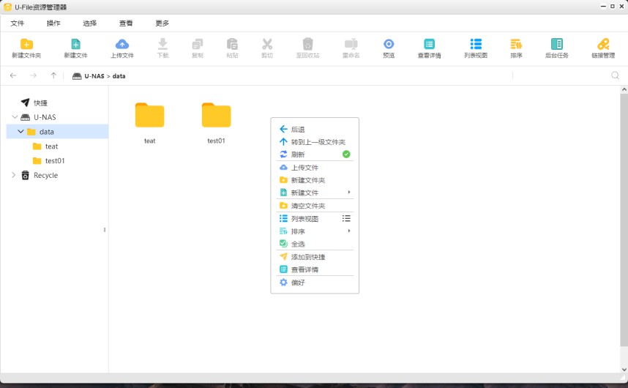Click the search input field
628x388 pixels.
click(561, 75)
